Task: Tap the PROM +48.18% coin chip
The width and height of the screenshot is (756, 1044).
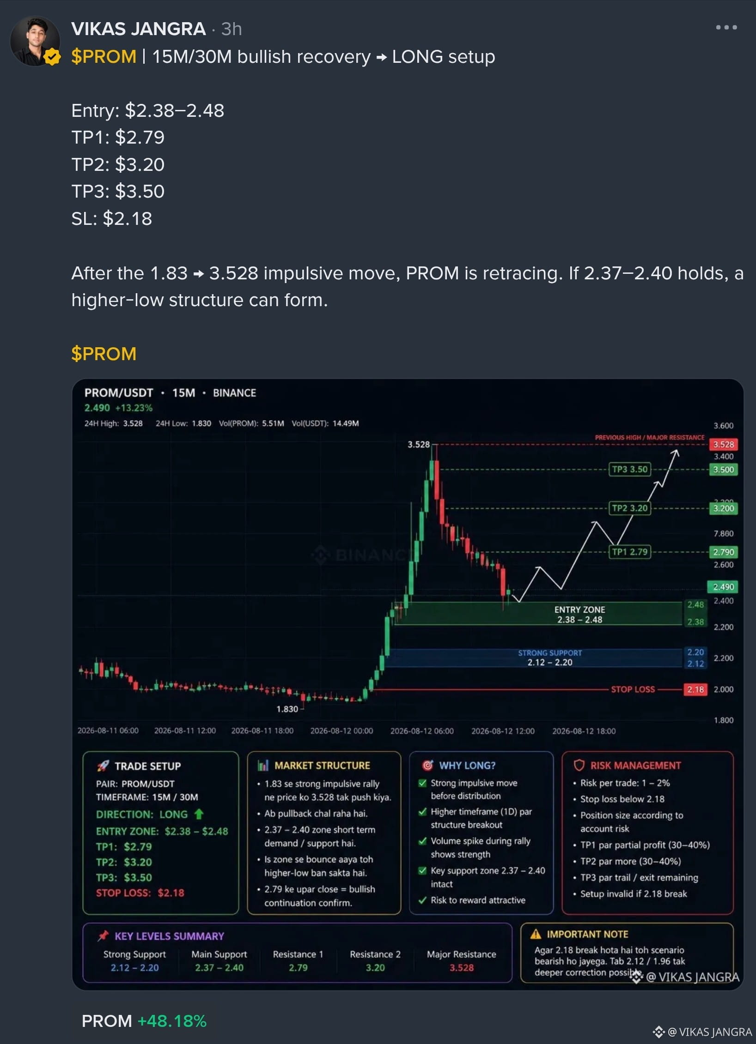Action: (144, 1021)
